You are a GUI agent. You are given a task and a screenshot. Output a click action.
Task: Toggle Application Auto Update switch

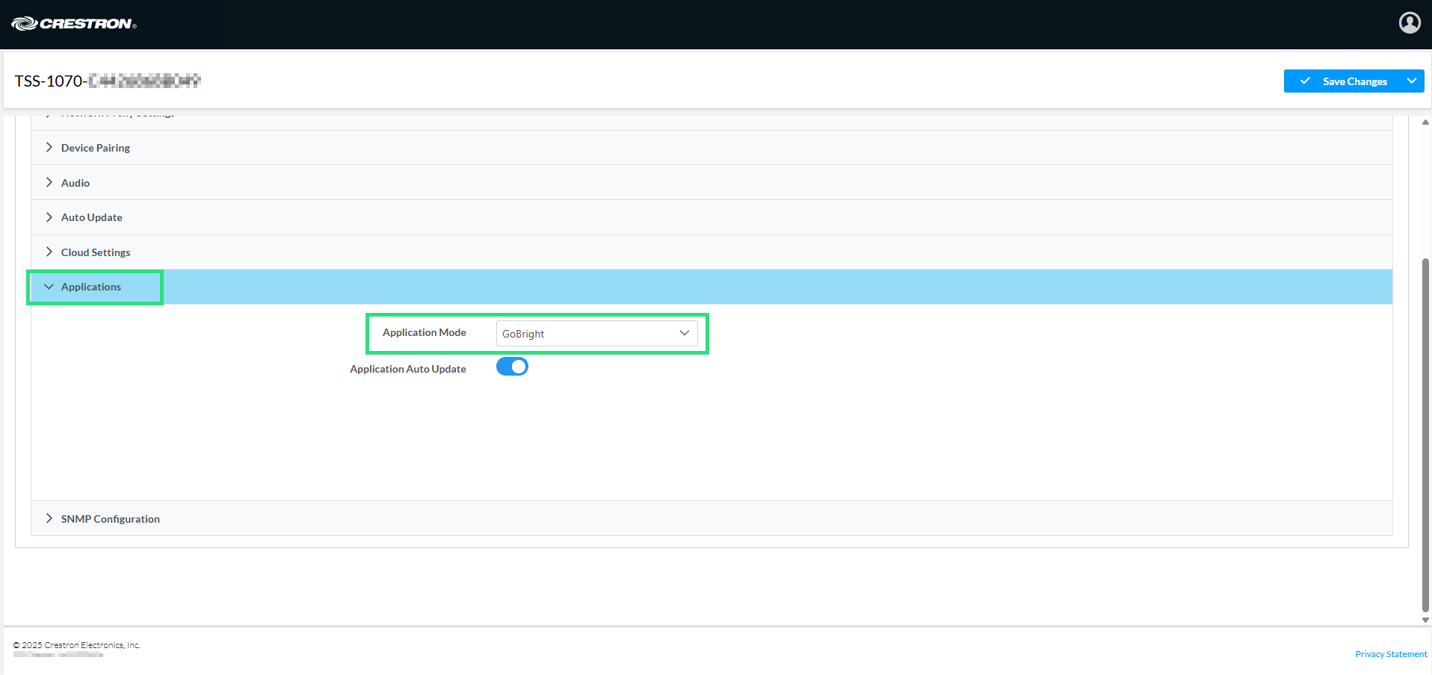512,367
